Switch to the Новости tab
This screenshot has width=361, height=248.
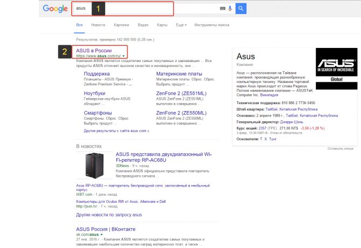98,25
